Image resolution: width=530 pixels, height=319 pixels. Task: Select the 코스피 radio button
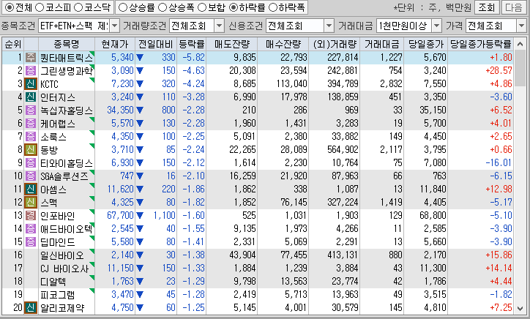coord(40,7)
